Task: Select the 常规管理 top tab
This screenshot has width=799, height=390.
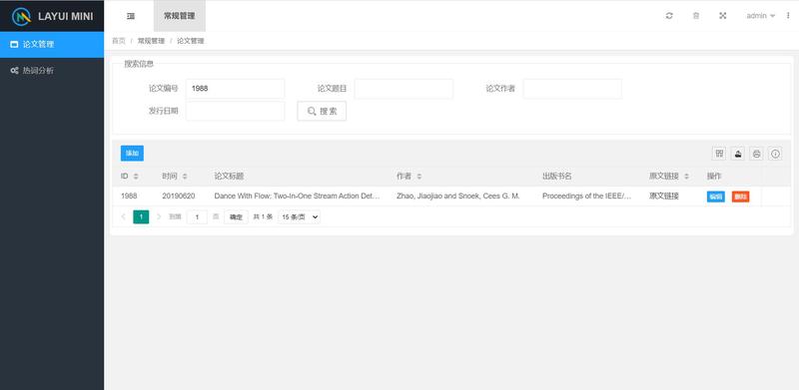Action: coord(180,16)
